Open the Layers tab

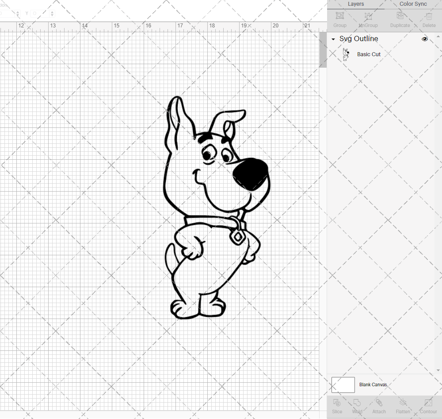coord(356,4)
